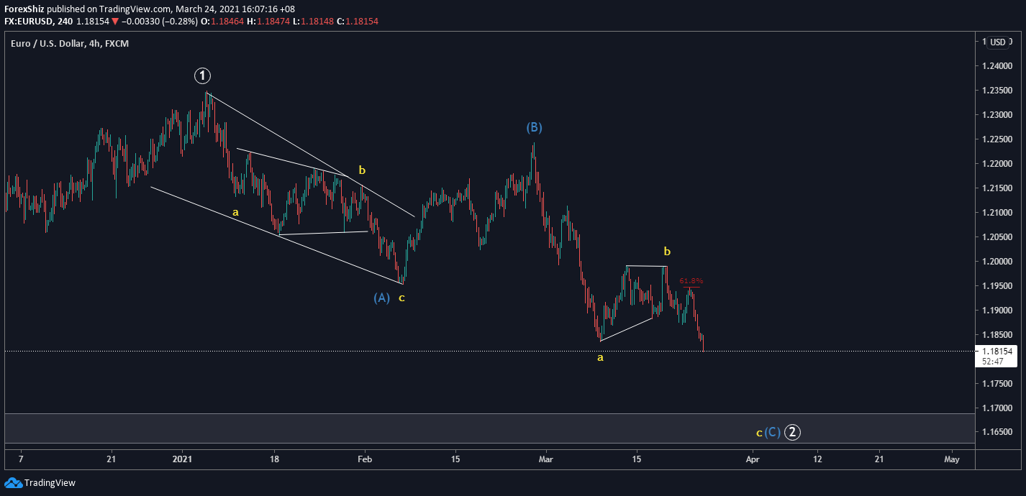1026x496 pixels.
Task: Click the TradingView logo icon
Action: pyautogui.click(x=13, y=483)
